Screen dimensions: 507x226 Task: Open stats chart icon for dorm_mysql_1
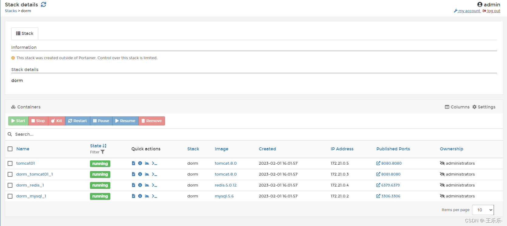(x=147, y=196)
